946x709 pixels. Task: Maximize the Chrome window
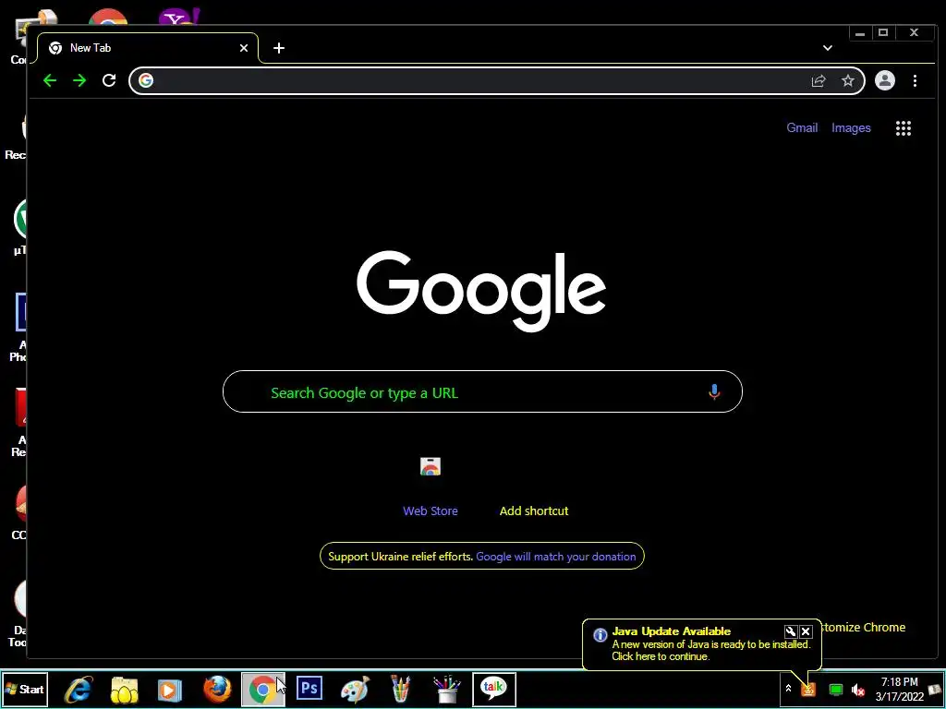[x=883, y=33]
